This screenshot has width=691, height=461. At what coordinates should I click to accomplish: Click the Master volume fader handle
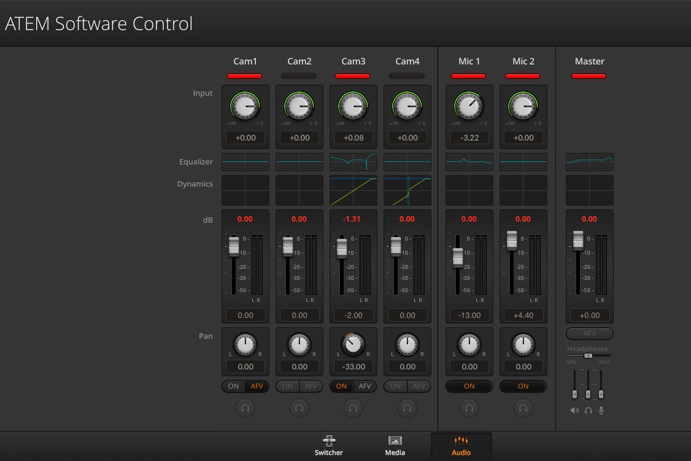(577, 241)
